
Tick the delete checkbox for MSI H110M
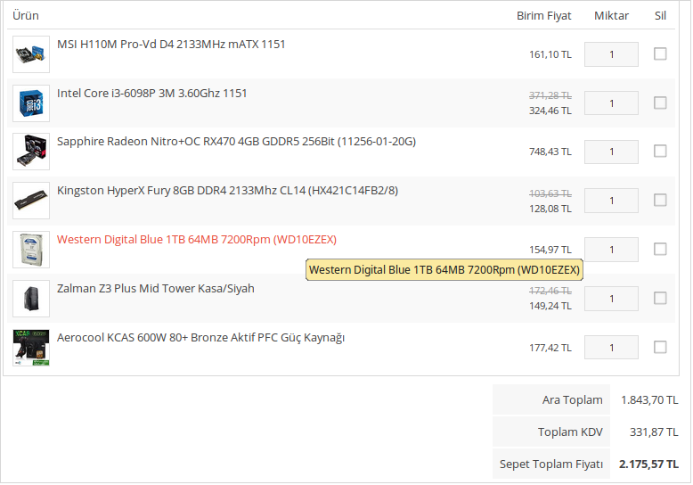pyautogui.click(x=660, y=54)
